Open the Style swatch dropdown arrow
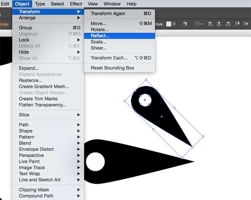251x200 pixels. click(x=174, y=24)
